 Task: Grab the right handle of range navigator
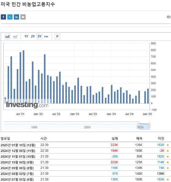click(x=149, y=125)
